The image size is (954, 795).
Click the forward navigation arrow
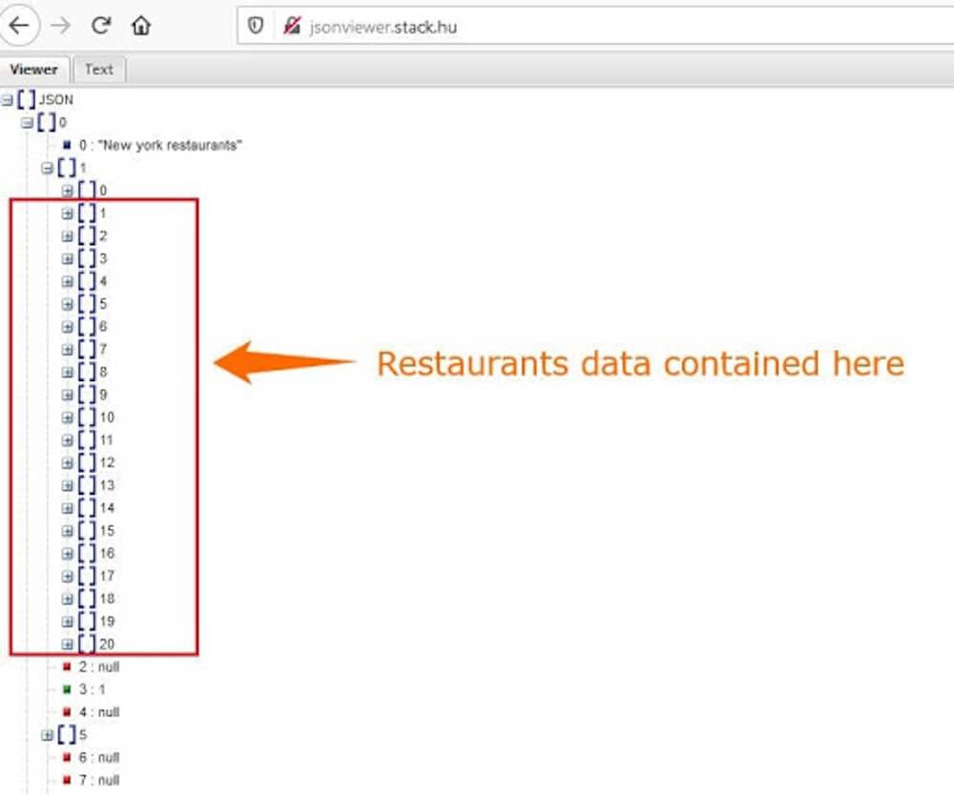[x=60, y=26]
